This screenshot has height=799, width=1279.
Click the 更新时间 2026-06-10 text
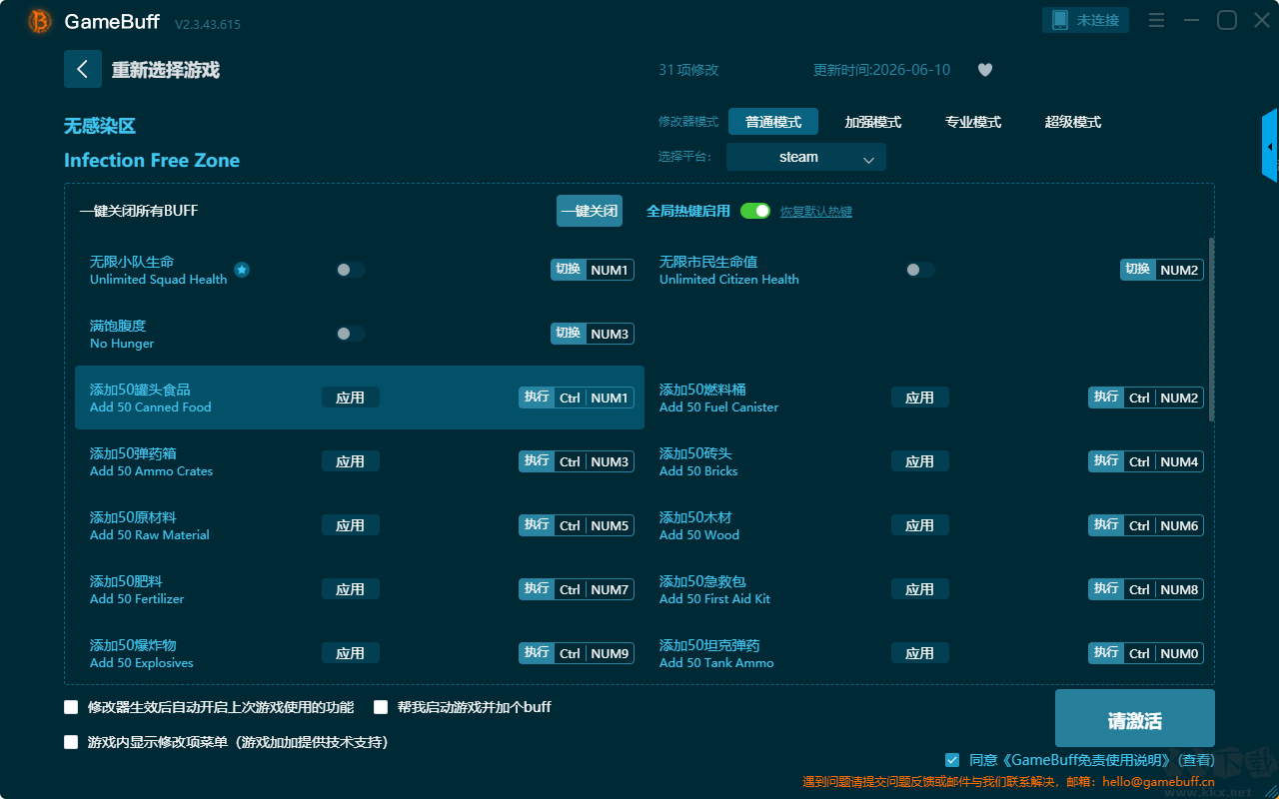(882, 70)
